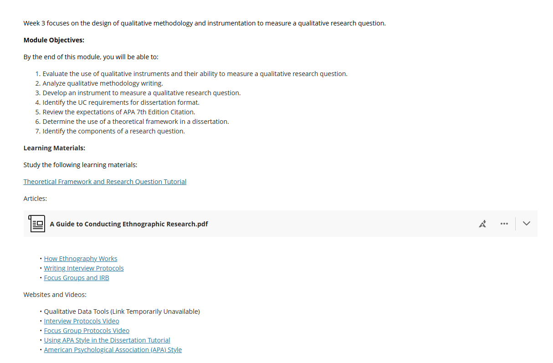Click the Module Objectives heading

pyautogui.click(x=54, y=40)
